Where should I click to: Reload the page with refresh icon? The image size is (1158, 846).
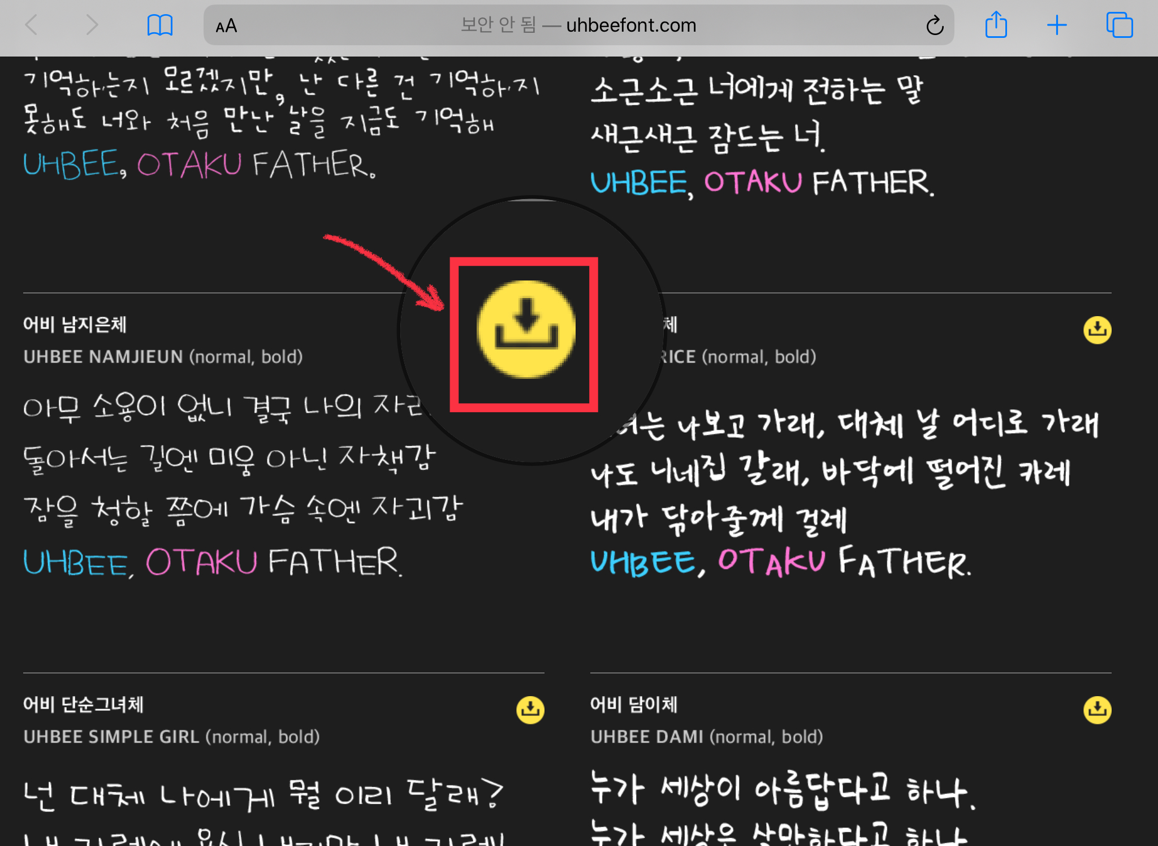[935, 25]
